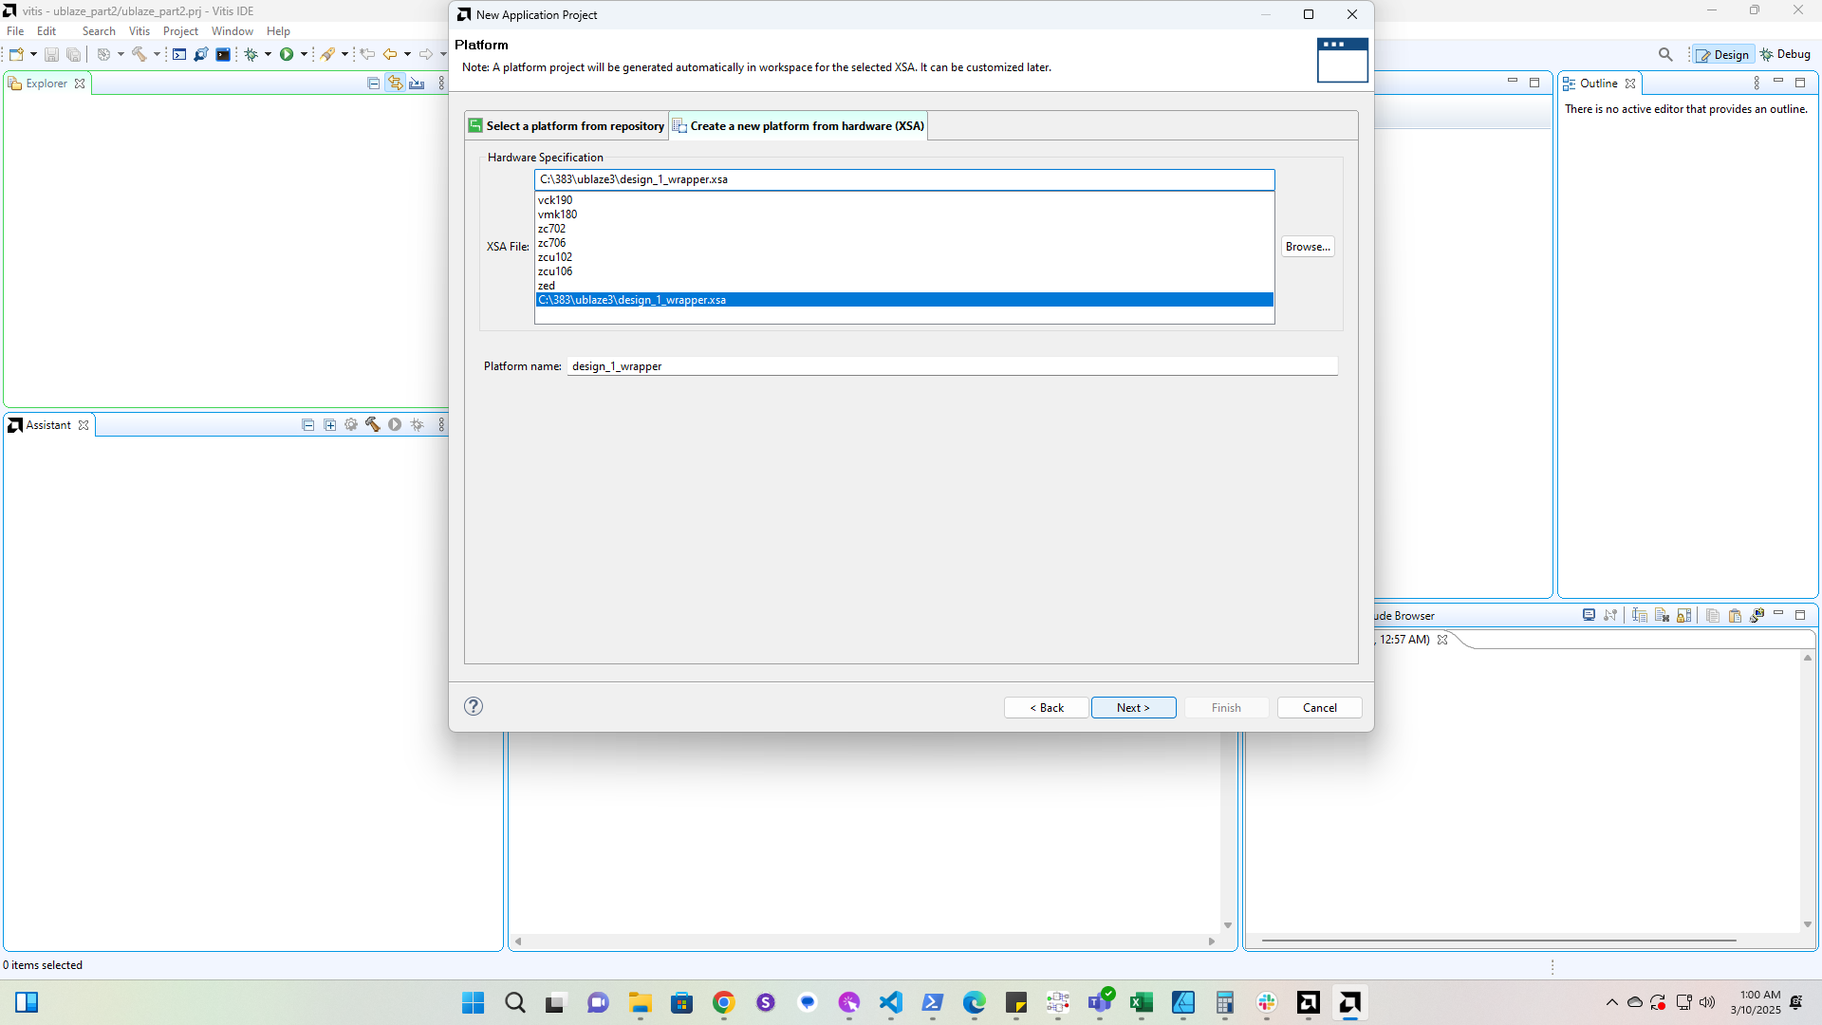Click the Debug bug icon in toolbar
Image resolution: width=1822 pixels, height=1025 pixels.
coord(251,54)
